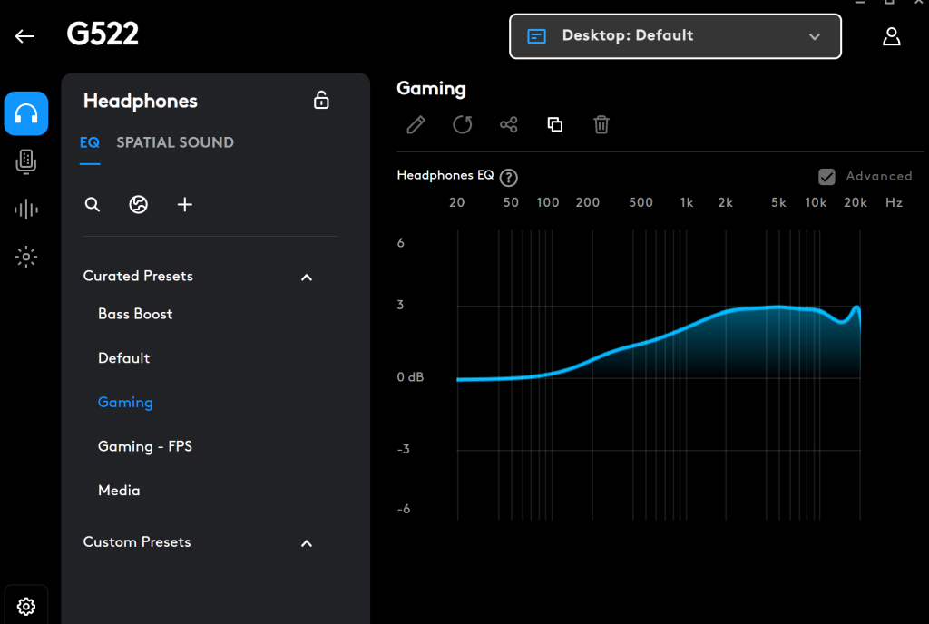
Task: Select the Gaming - FPS preset
Action: [x=145, y=446]
